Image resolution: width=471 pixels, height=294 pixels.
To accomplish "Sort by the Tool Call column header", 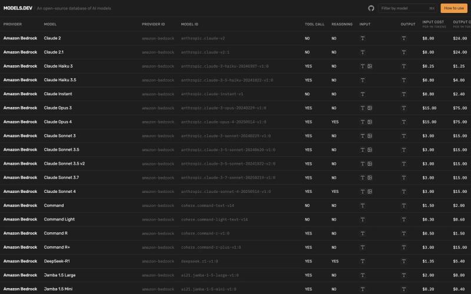I will point(314,24).
